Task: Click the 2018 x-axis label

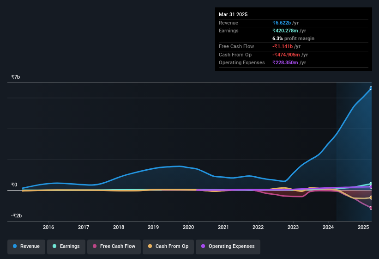Action: [x=119, y=227]
